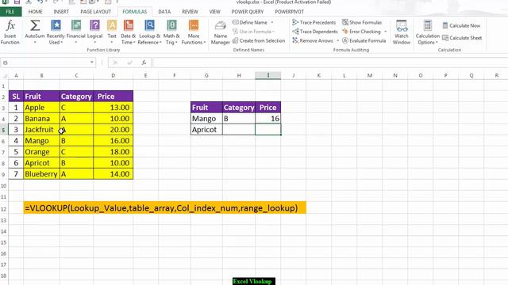Switch to the DATA tab

pos(164,12)
